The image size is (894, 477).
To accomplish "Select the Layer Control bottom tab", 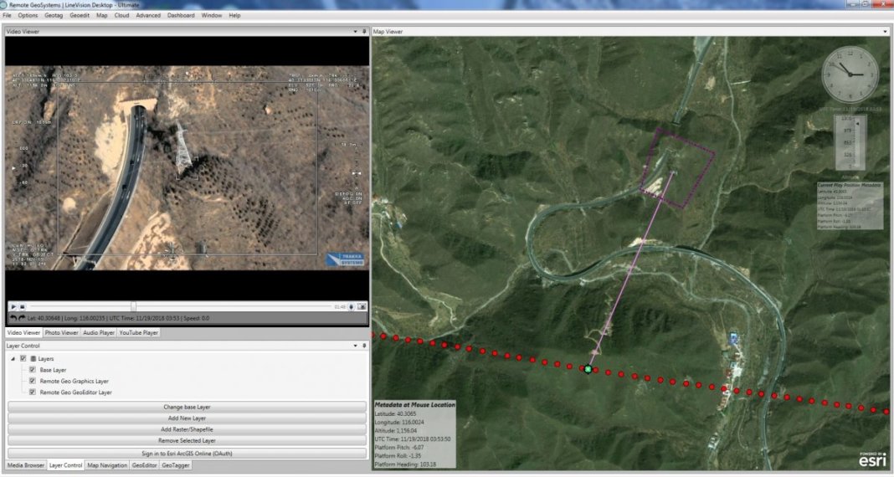I will click(x=65, y=465).
